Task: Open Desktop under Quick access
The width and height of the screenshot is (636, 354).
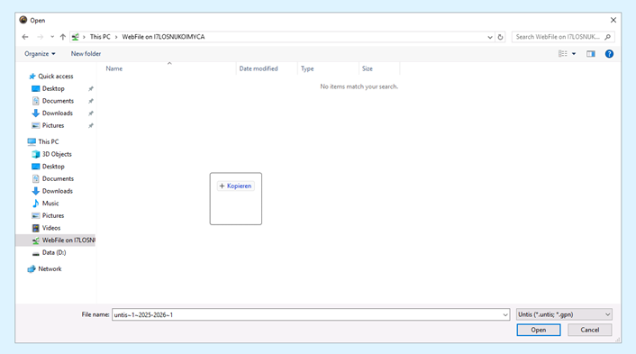Action: (x=53, y=88)
